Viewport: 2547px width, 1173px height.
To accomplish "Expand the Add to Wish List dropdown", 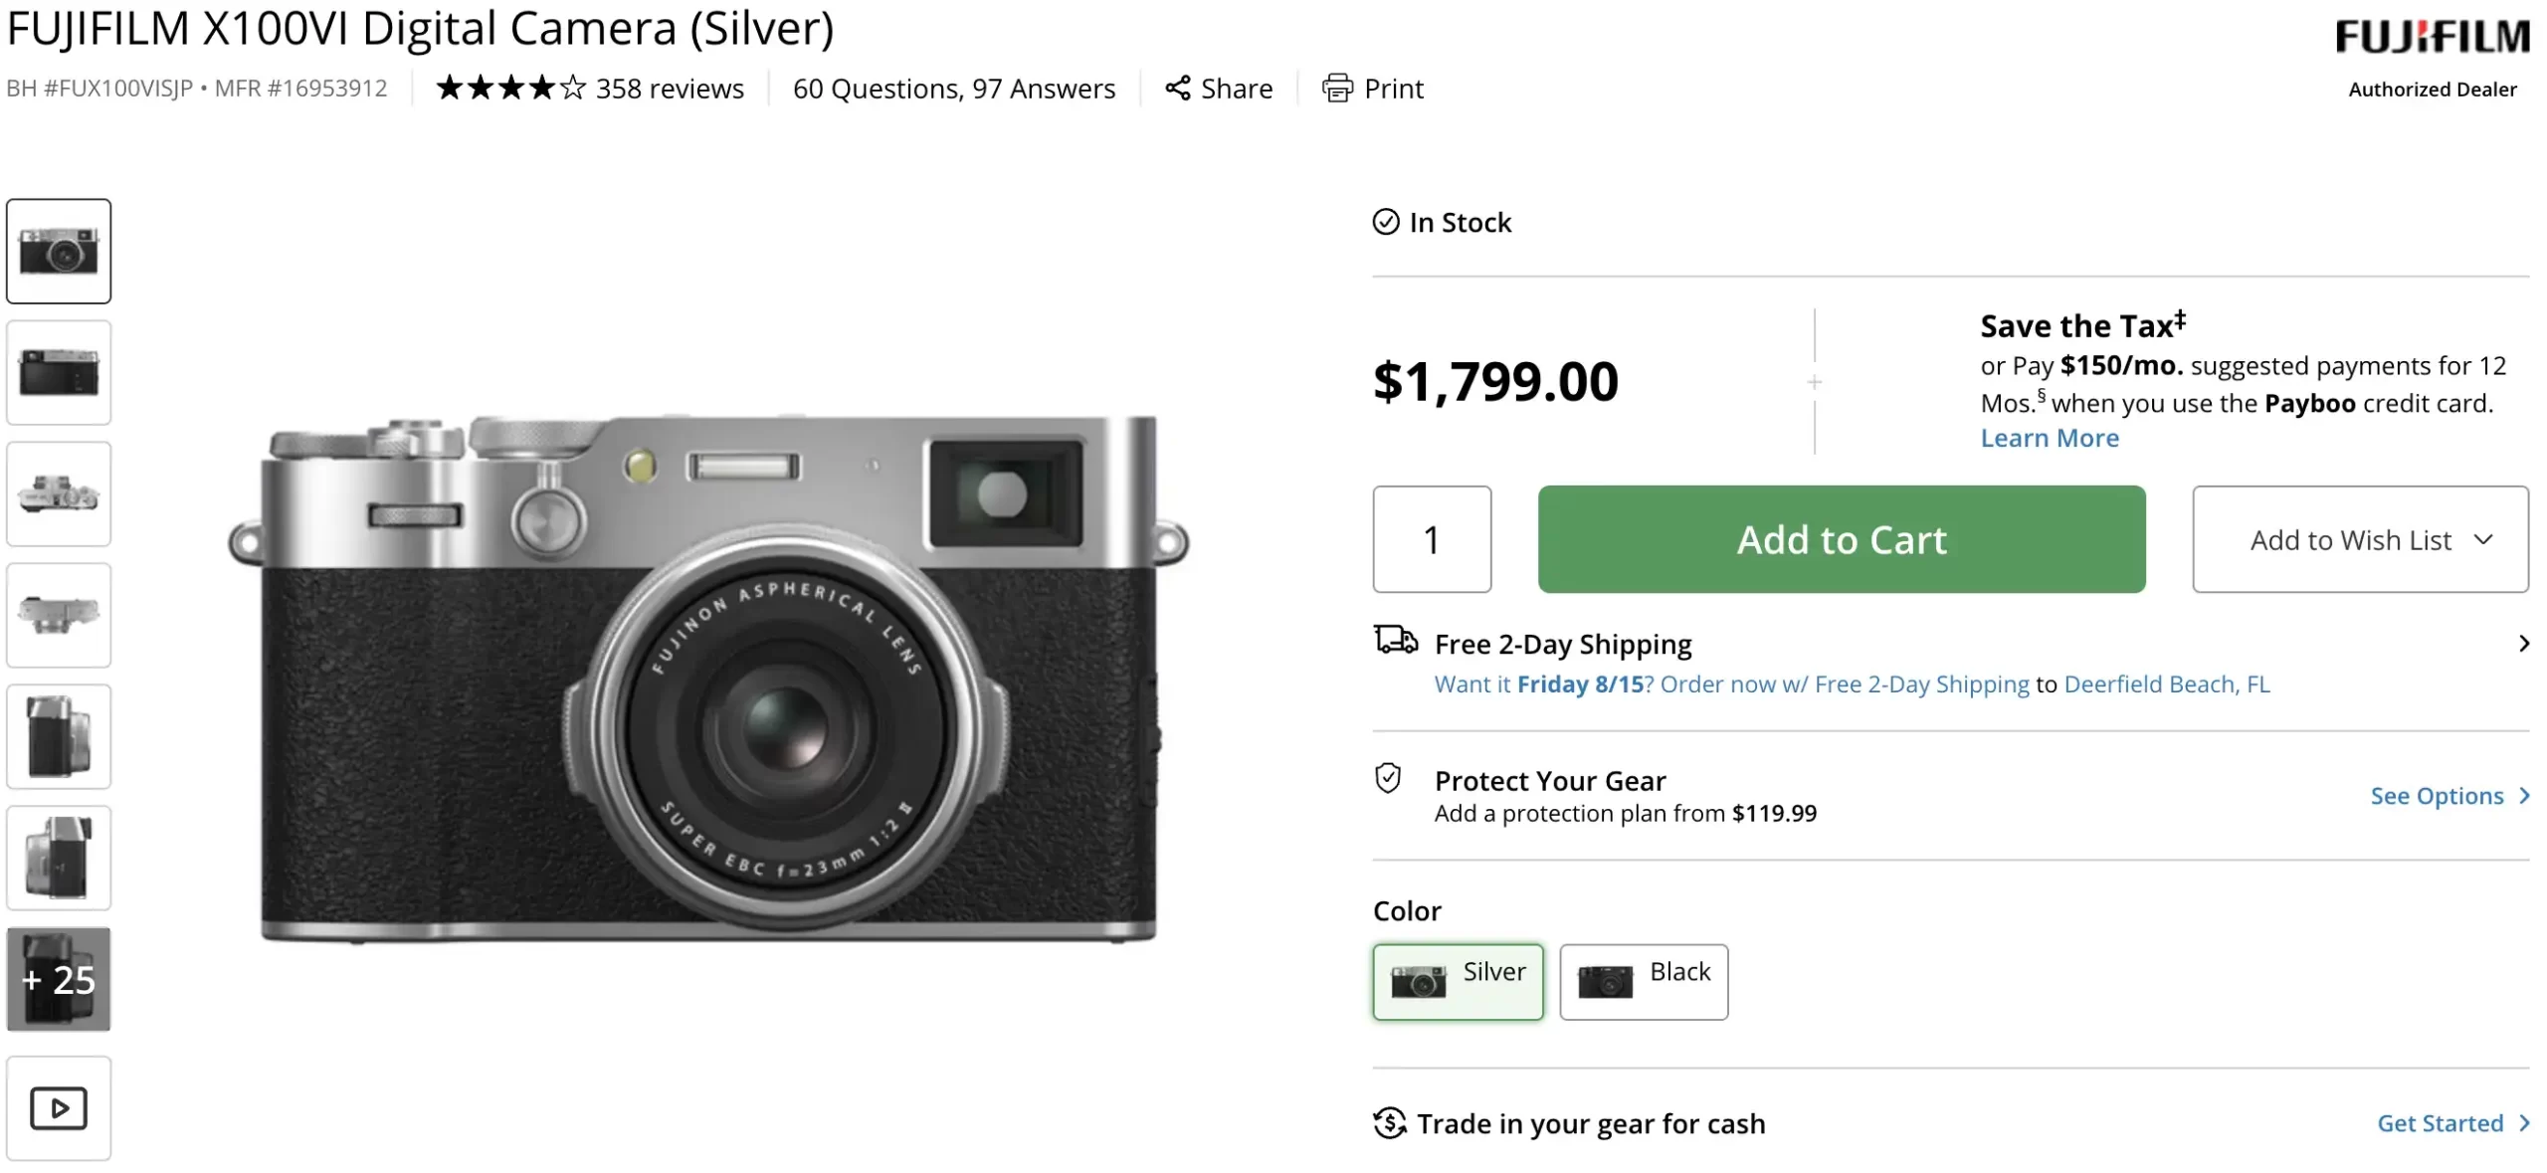I will [x=2359, y=539].
